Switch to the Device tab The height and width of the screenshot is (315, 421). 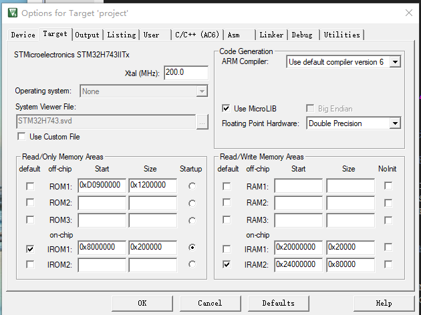(23, 35)
